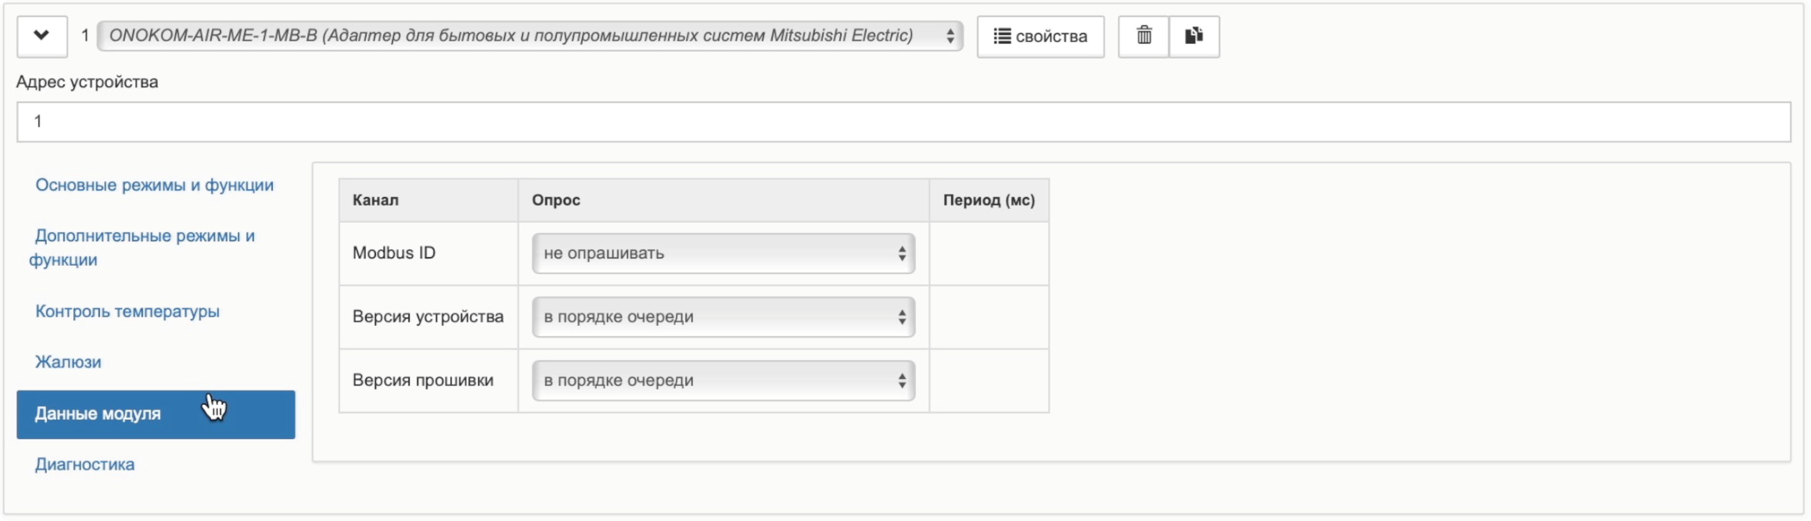Expand polling dropdown for "Версия устройства"
The width and height of the screenshot is (1811, 521).
click(x=723, y=318)
